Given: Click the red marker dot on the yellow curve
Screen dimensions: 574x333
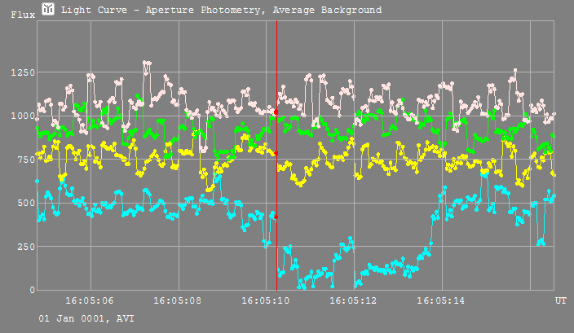Looking at the screenshot, I should [276, 153].
